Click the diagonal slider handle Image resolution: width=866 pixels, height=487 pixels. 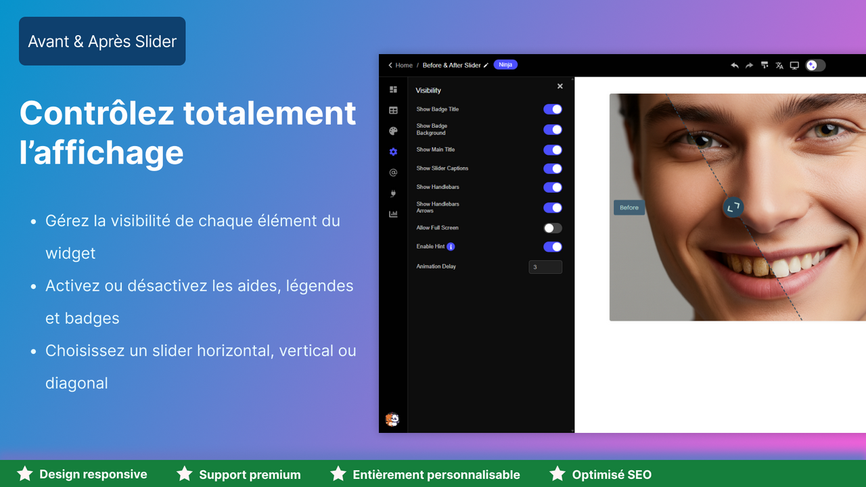pos(733,208)
